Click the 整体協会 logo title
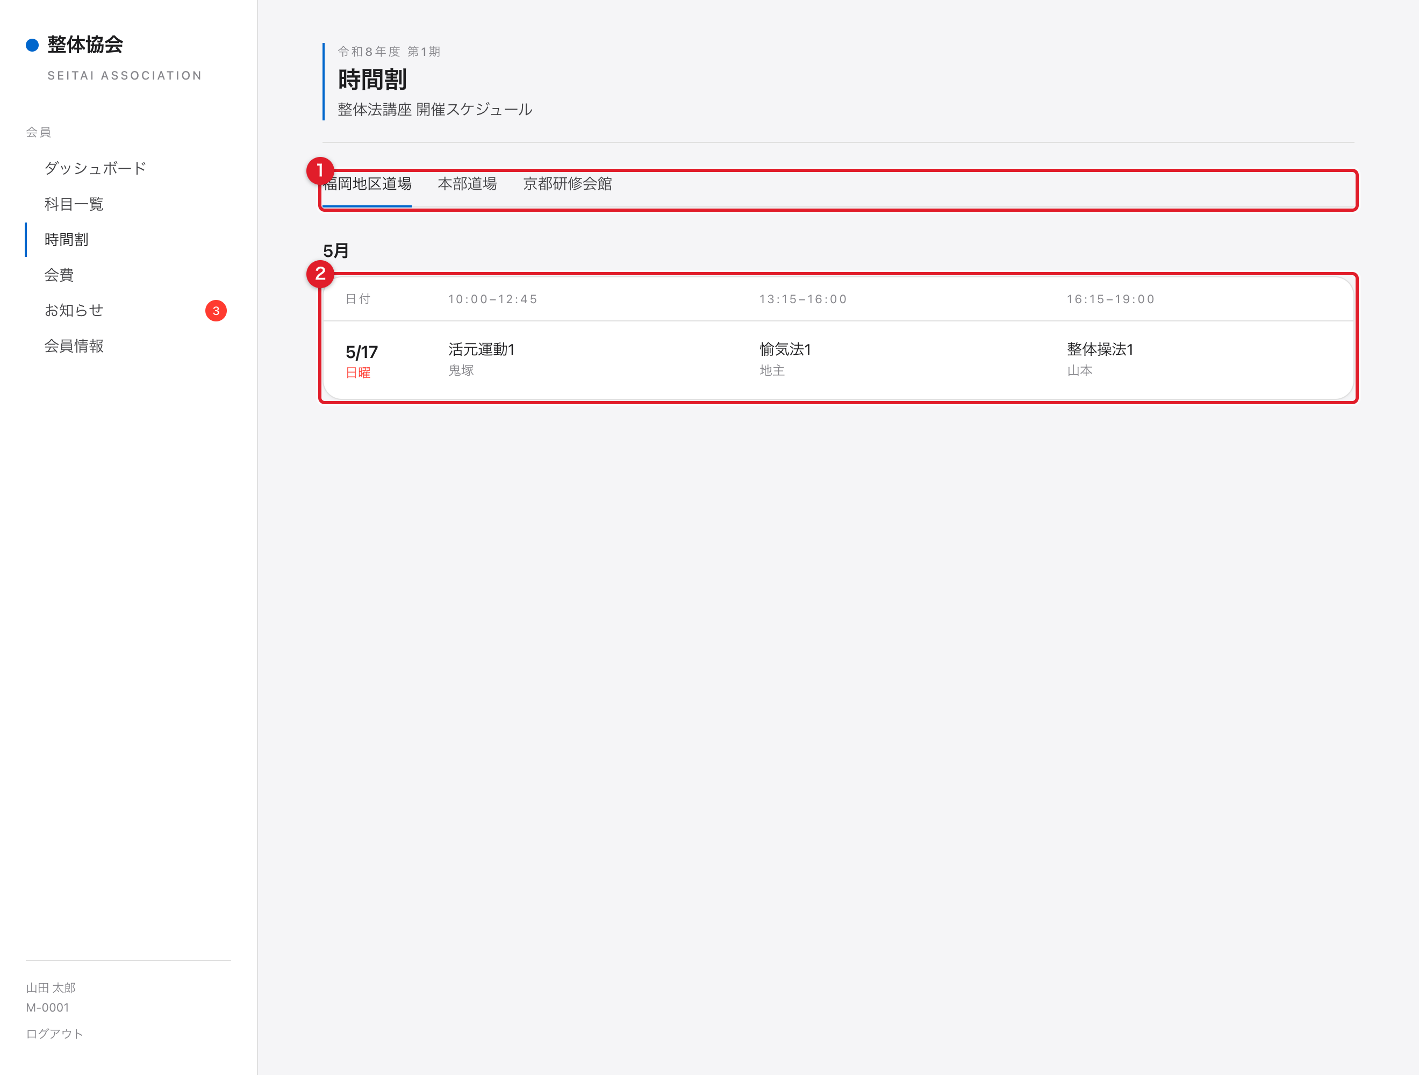This screenshot has height=1075, width=1419. [85, 44]
